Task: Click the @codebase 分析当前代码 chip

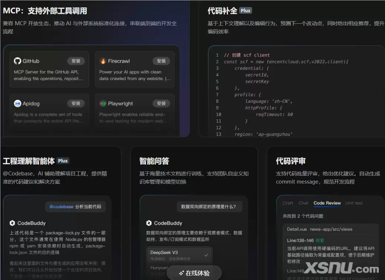Action: coord(75,207)
